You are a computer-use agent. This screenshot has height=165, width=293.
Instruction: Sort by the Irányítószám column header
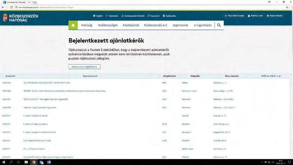pyautogui.click(x=169, y=76)
